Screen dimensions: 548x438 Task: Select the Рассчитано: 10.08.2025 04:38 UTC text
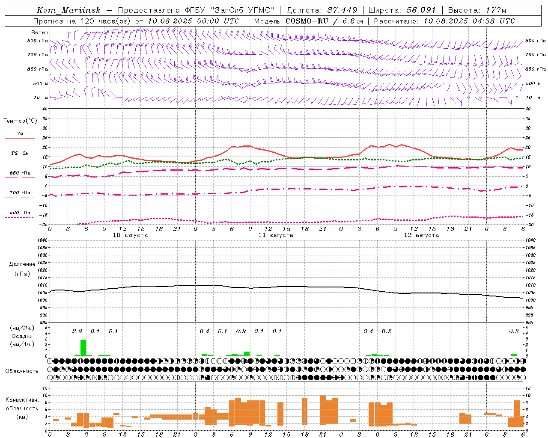(444, 21)
